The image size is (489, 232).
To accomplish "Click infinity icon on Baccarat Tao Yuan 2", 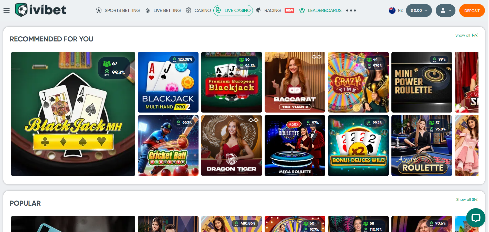I will 317,57.
